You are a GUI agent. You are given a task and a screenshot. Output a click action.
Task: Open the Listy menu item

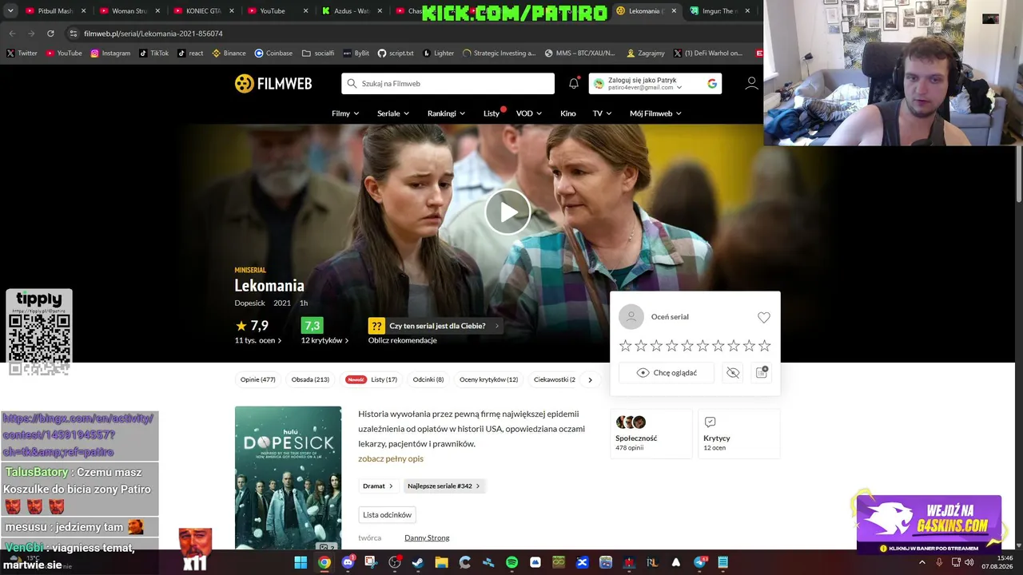pos(492,113)
